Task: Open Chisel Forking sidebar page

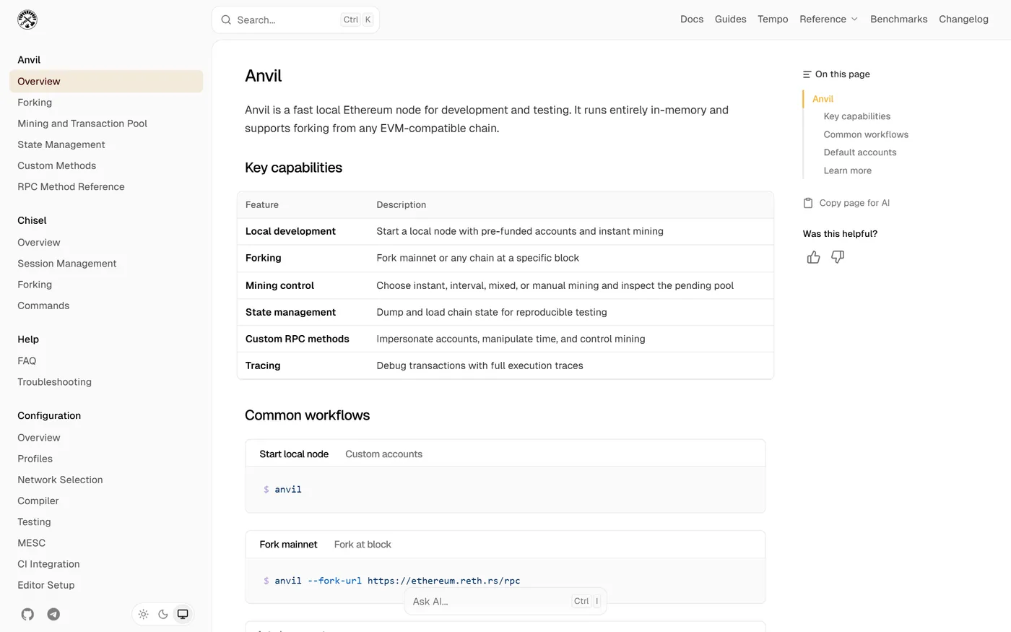Action: click(106, 285)
